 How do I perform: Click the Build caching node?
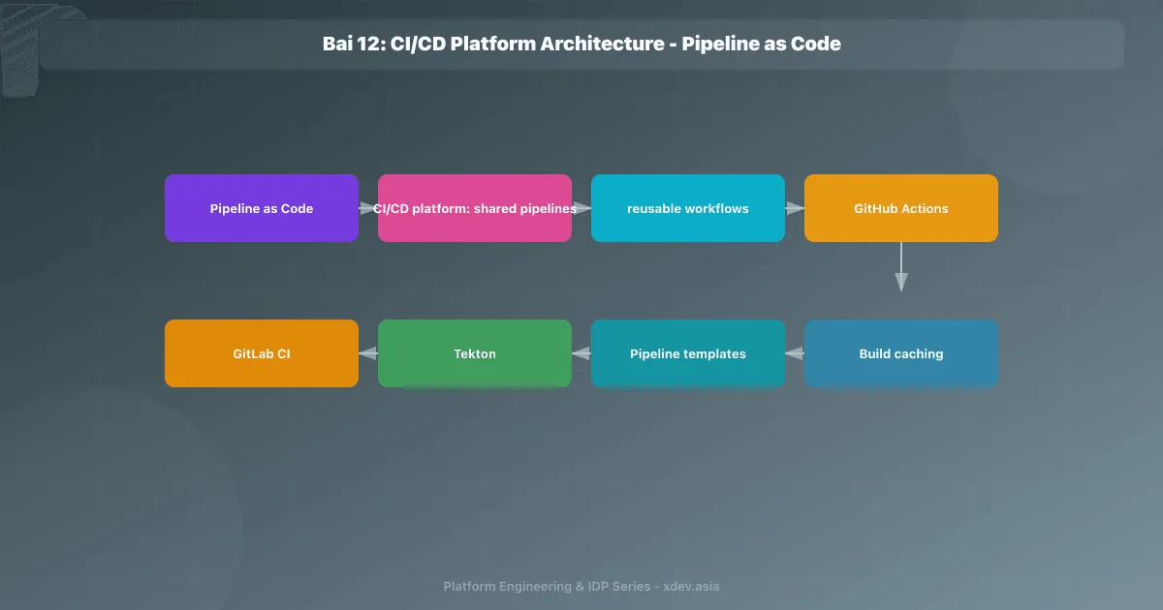[x=901, y=353]
